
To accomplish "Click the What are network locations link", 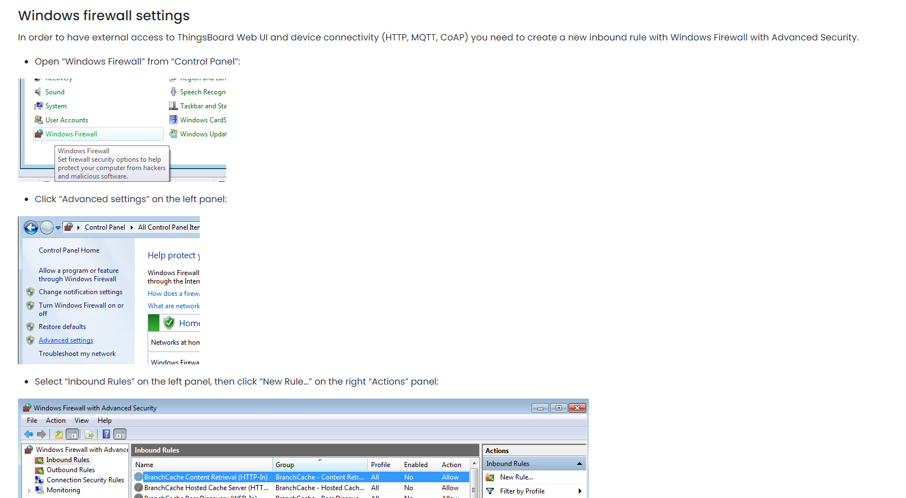I will (x=173, y=306).
